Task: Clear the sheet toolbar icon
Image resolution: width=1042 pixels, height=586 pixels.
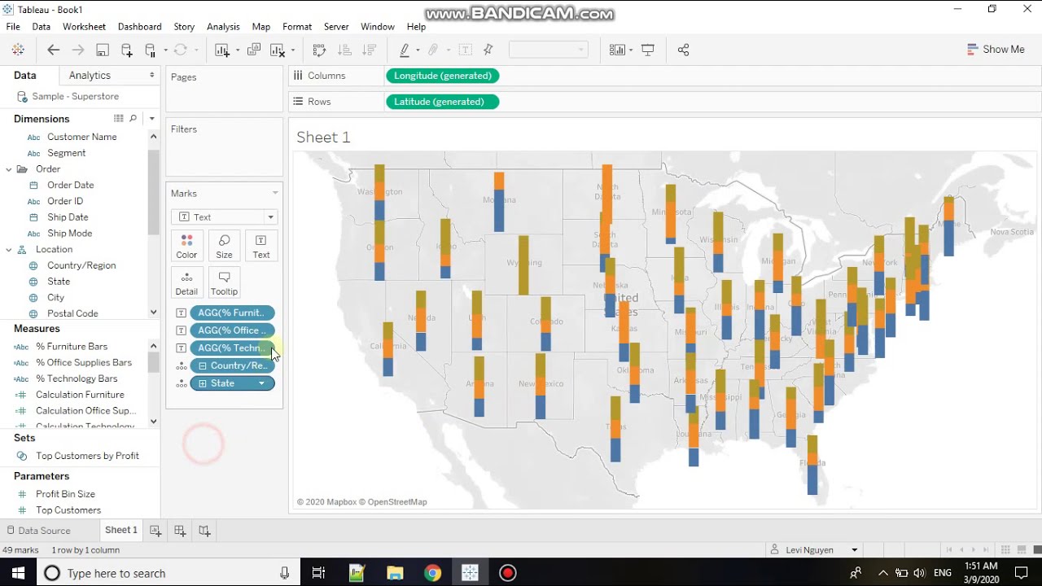Action: pyautogui.click(x=278, y=50)
